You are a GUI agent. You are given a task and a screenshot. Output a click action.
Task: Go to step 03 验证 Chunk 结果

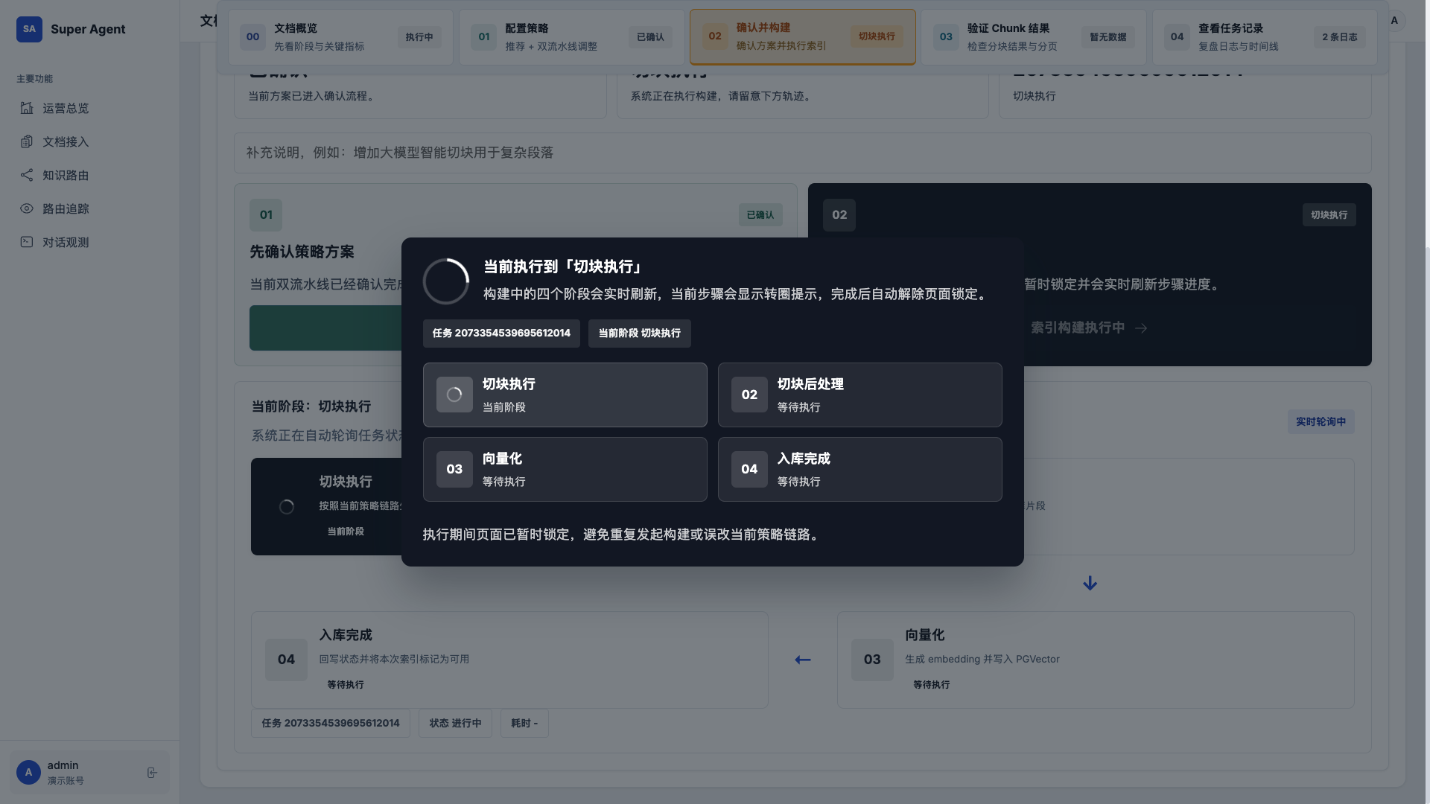(x=1033, y=36)
